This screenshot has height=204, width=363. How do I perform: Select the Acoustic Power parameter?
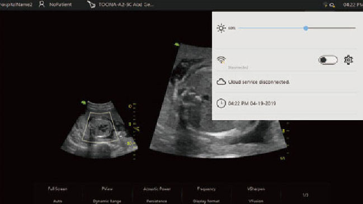point(157,189)
